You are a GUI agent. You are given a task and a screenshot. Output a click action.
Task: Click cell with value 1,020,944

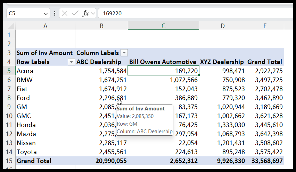pos(223,107)
